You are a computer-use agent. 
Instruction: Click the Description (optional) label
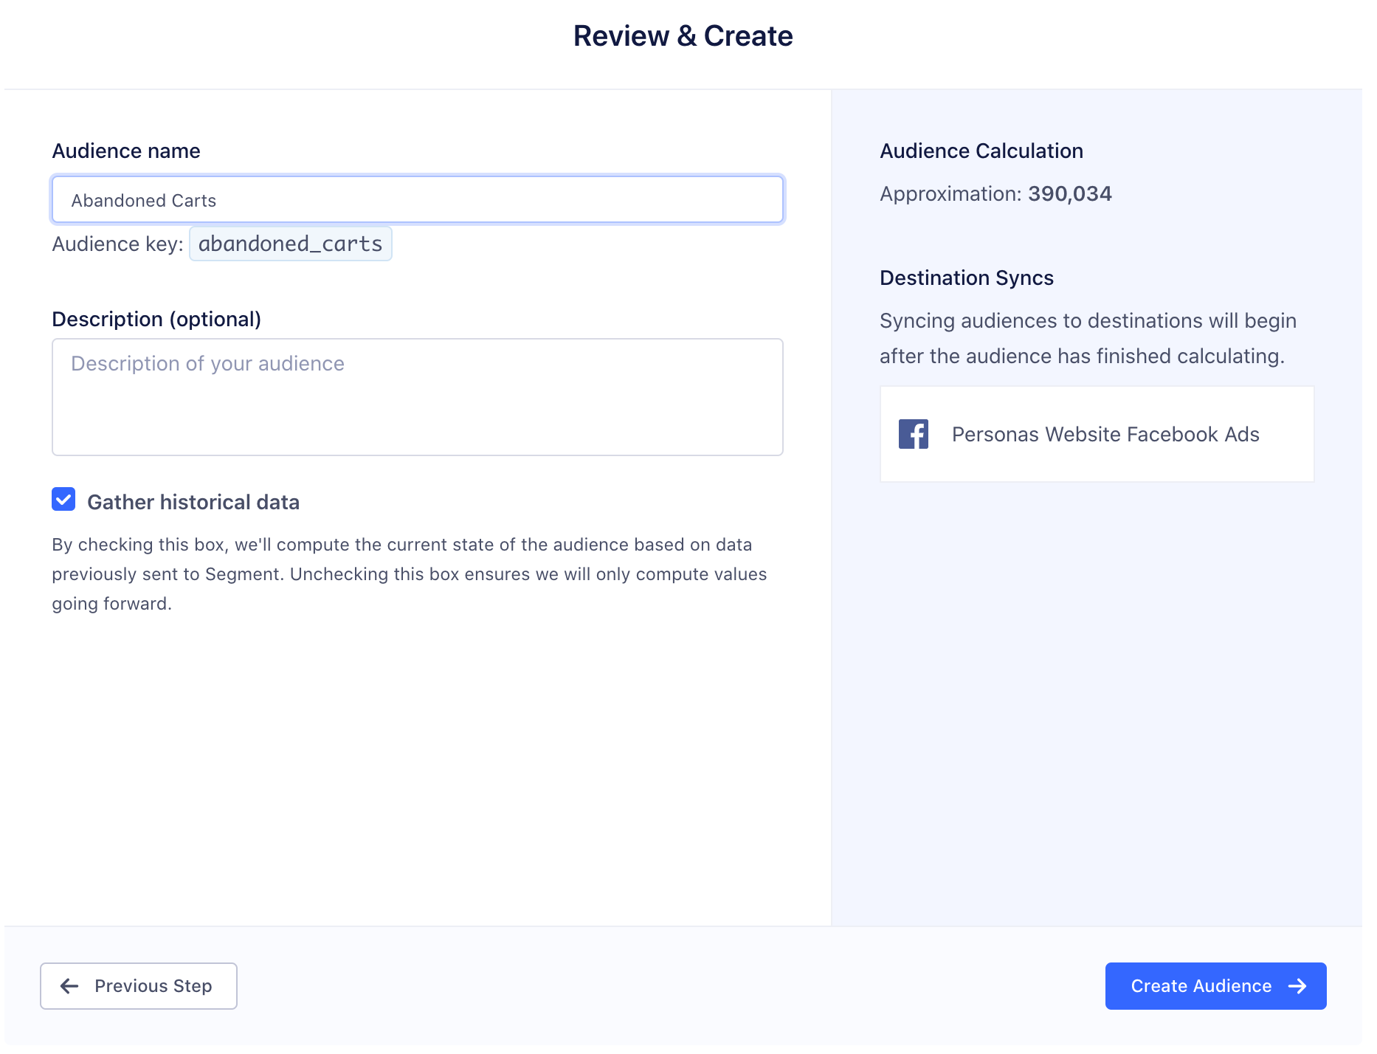156,319
